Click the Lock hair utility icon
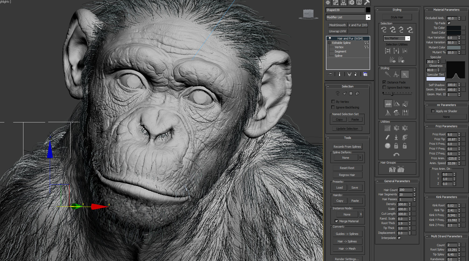This screenshot has height=261, width=469. point(396,146)
